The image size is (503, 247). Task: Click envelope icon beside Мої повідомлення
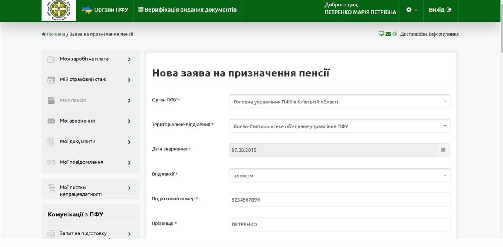pos(51,163)
